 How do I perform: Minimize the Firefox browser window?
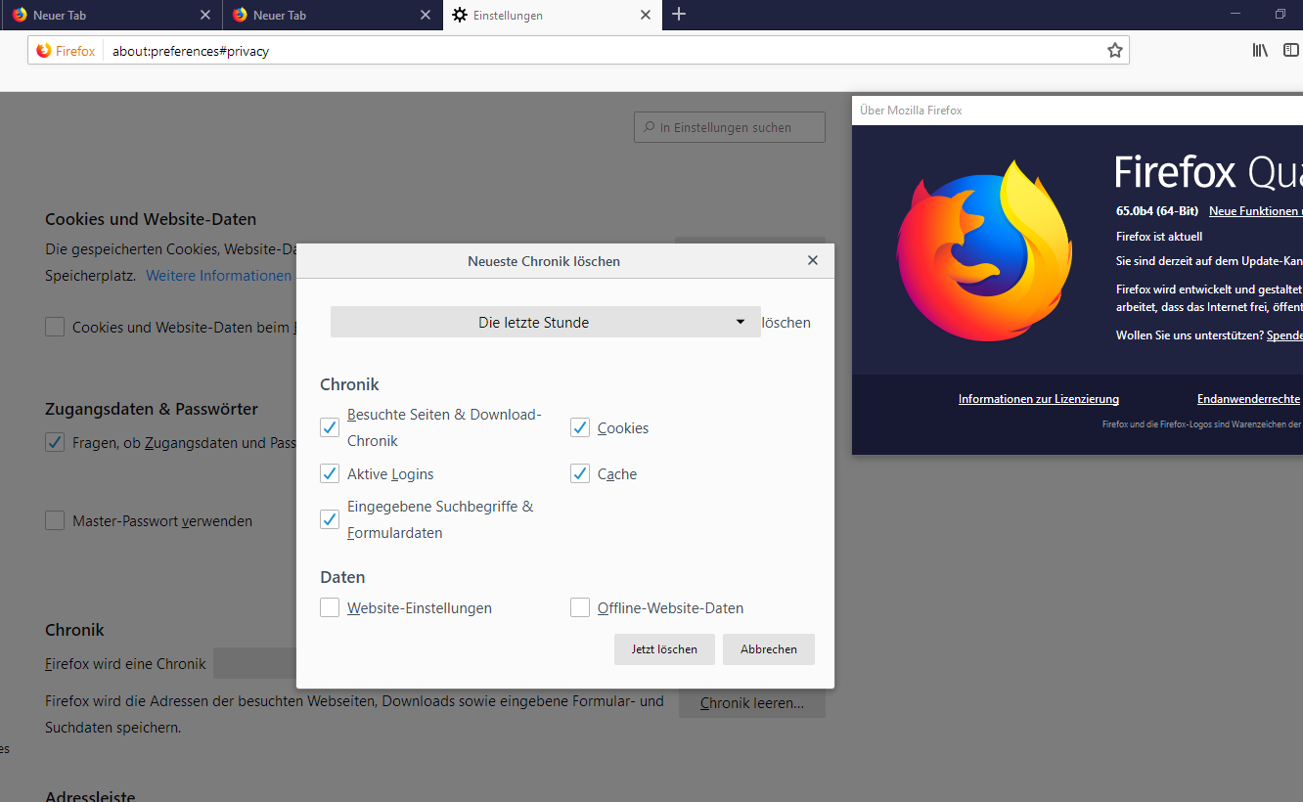point(1236,15)
